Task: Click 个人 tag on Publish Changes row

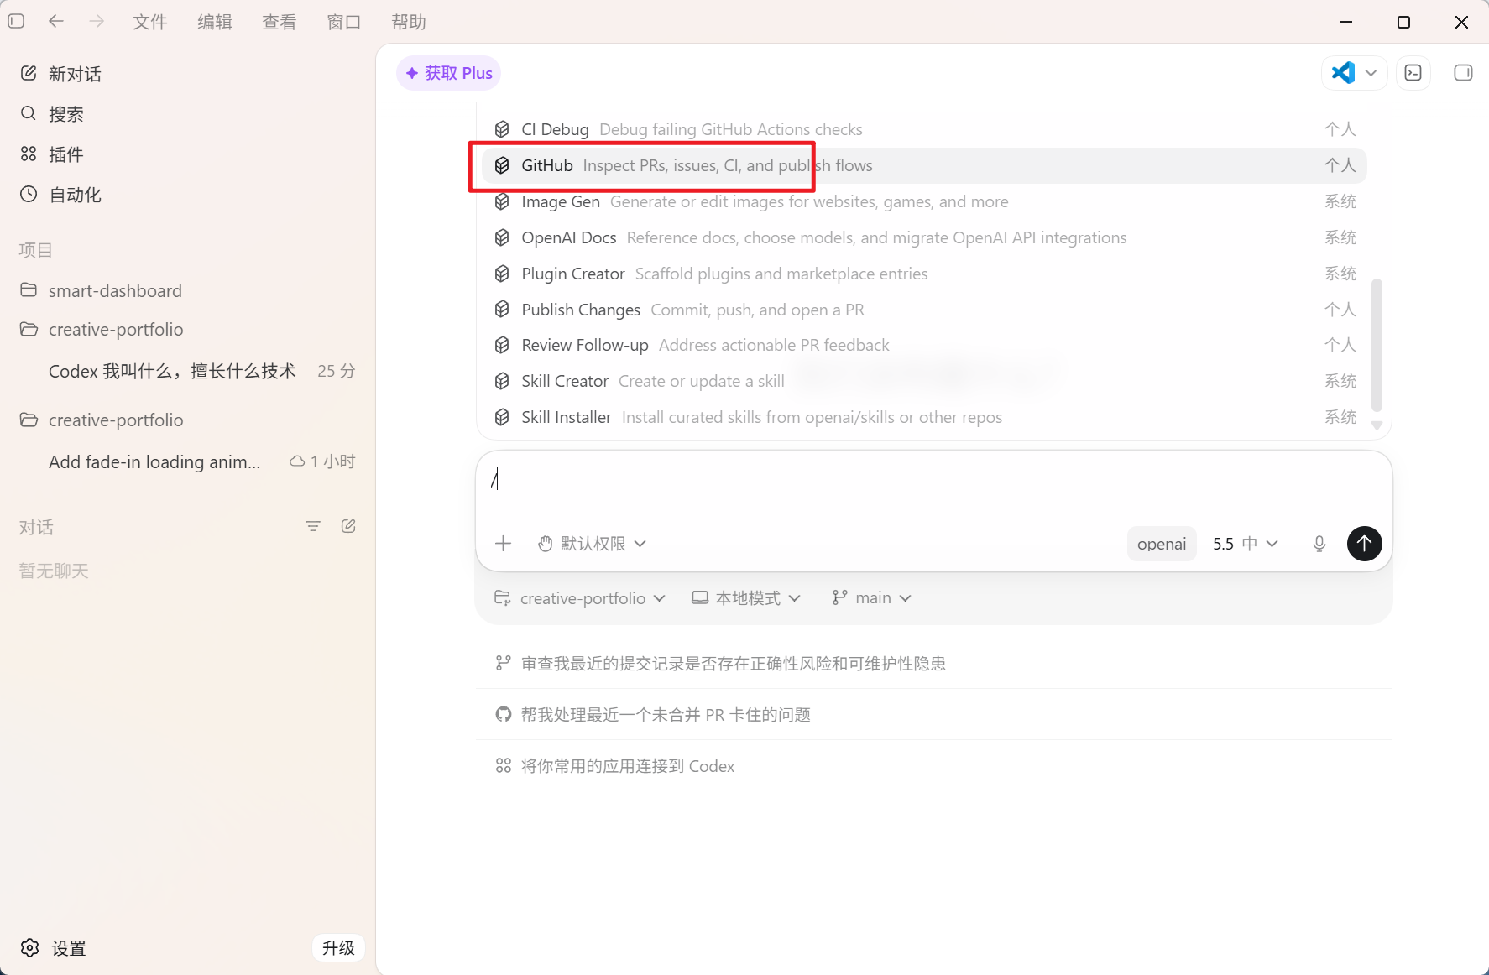Action: click(x=1340, y=310)
